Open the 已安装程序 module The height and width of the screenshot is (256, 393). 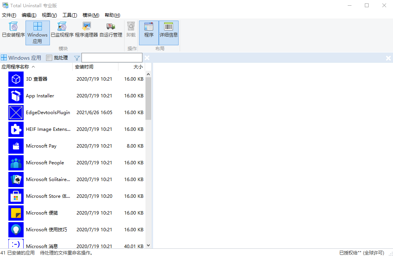(x=13, y=33)
